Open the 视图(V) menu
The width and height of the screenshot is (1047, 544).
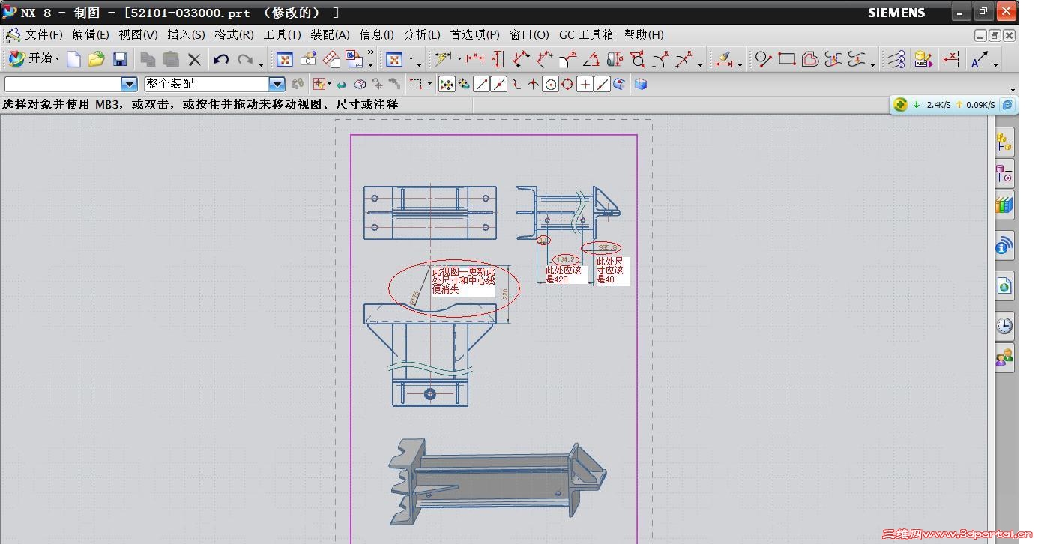138,34
